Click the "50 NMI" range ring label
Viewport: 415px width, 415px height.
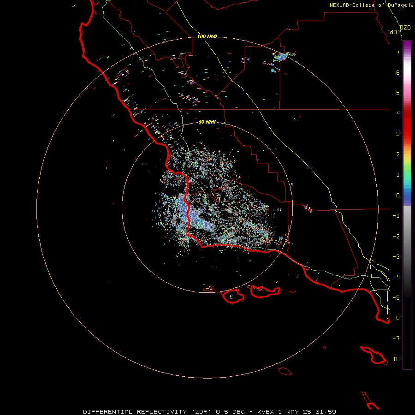(207, 122)
